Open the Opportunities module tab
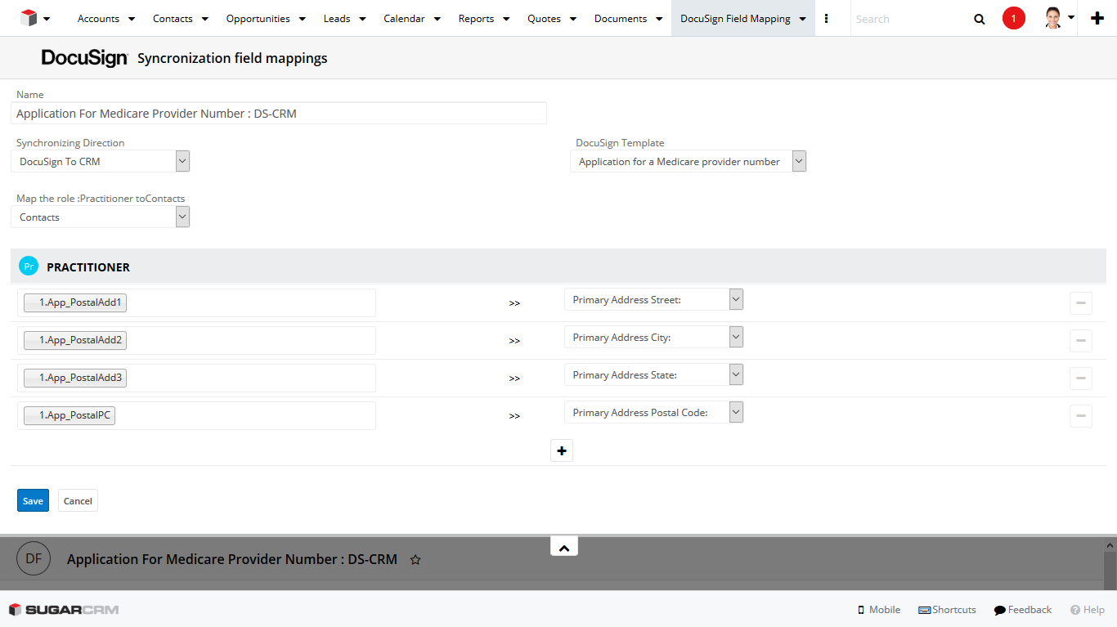 (x=258, y=19)
